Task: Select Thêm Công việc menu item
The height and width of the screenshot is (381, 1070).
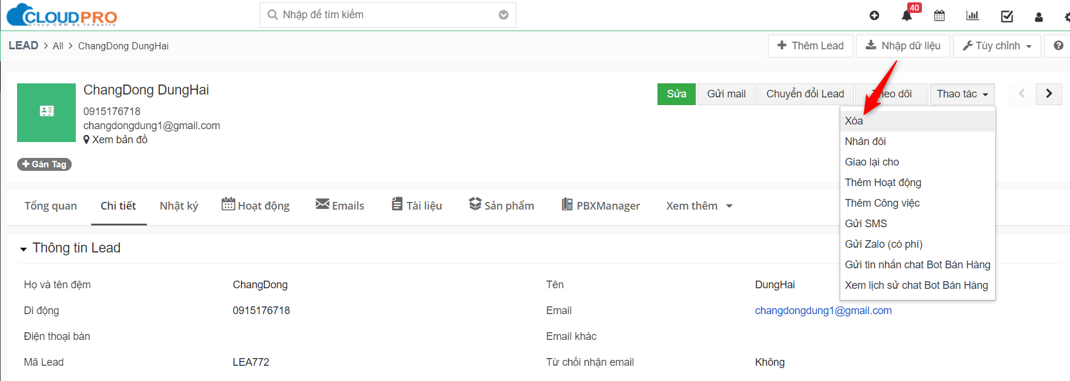Action: (917, 203)
